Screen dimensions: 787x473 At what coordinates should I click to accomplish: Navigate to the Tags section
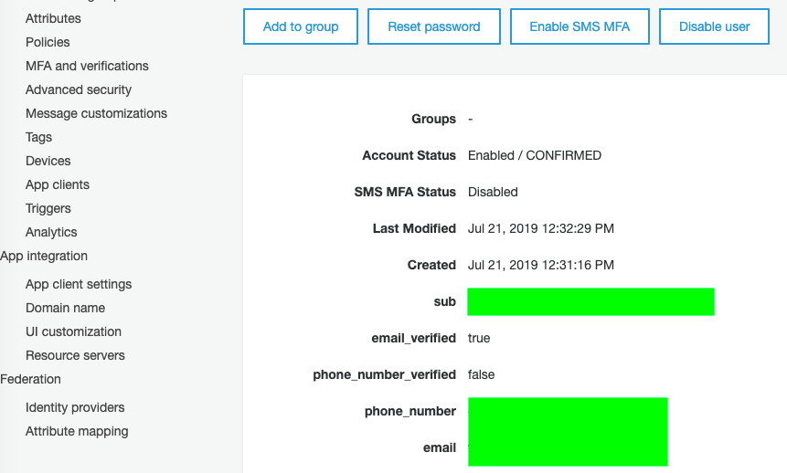point(38,137)
